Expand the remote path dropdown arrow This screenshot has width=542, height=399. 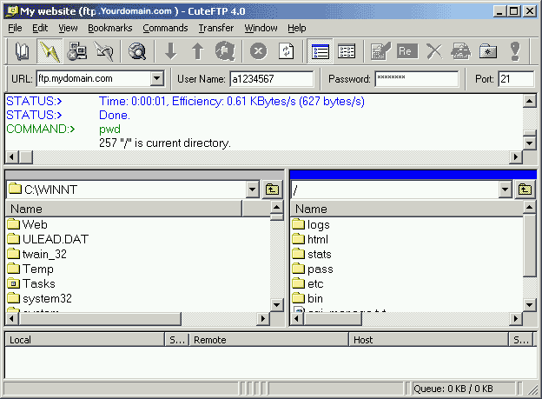pyautogui.click(x=505, y=190)
